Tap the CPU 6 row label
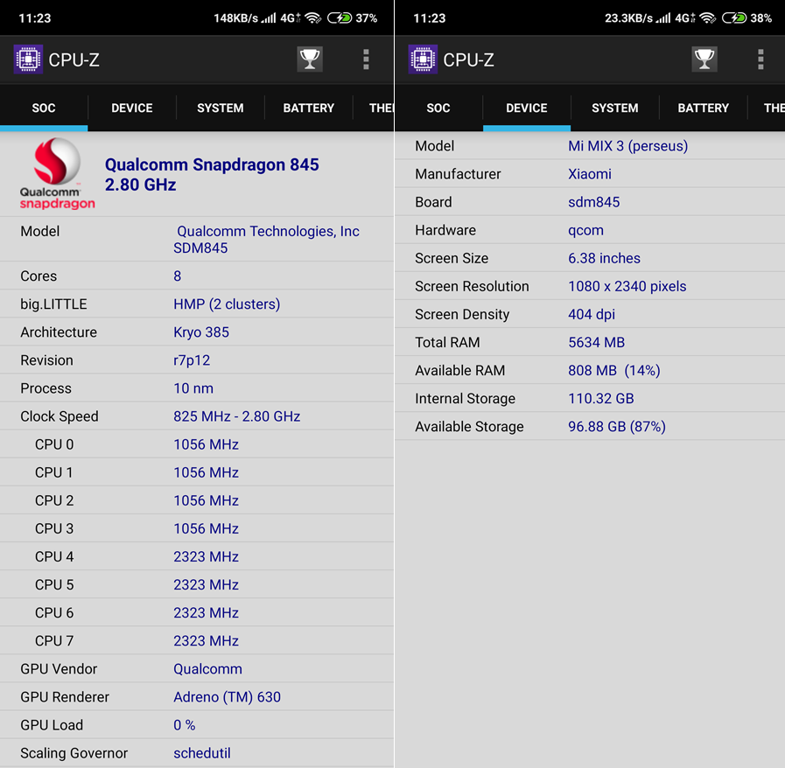 point(54,612)
